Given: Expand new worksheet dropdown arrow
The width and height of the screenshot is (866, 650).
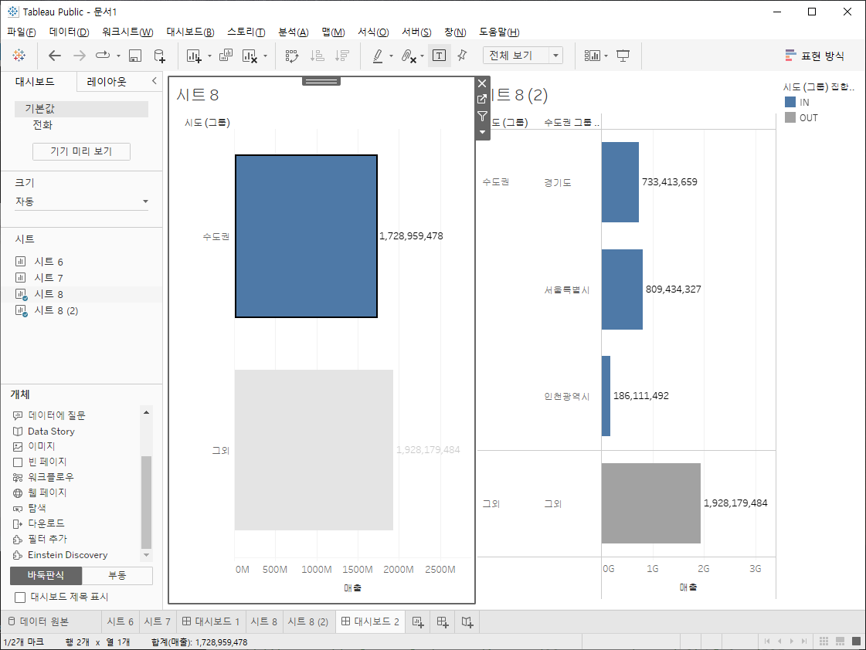Looking at the screenshot, I should coord(209,56).
